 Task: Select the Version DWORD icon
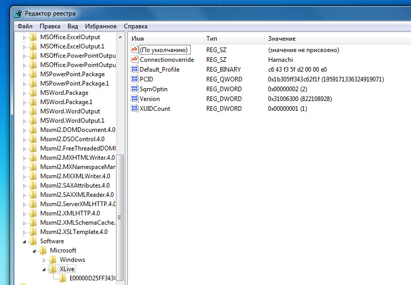[135, 98]
